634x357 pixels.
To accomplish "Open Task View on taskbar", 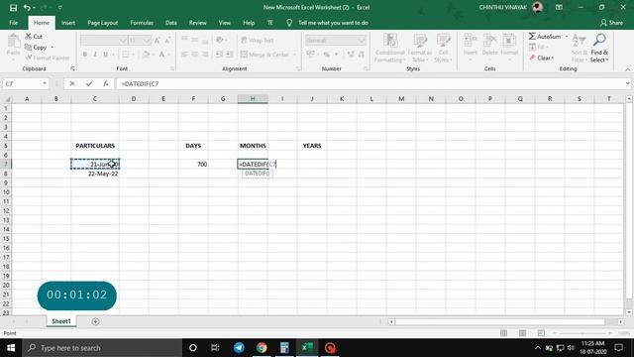I will pos(215,348).
